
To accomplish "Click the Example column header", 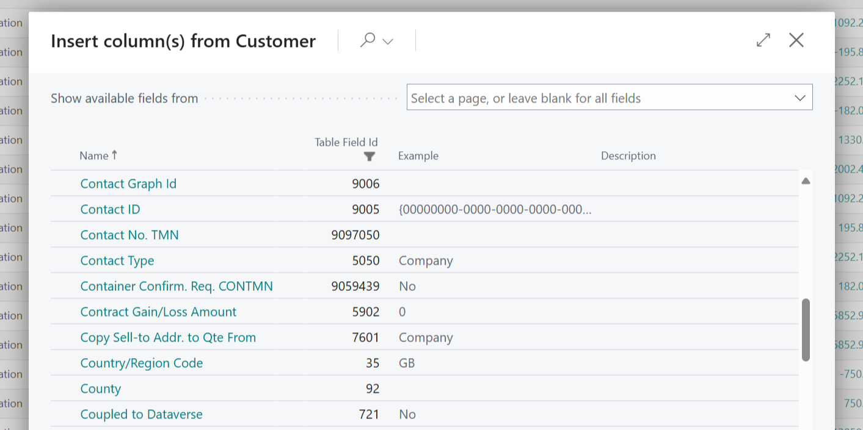I will coord(418,156).
